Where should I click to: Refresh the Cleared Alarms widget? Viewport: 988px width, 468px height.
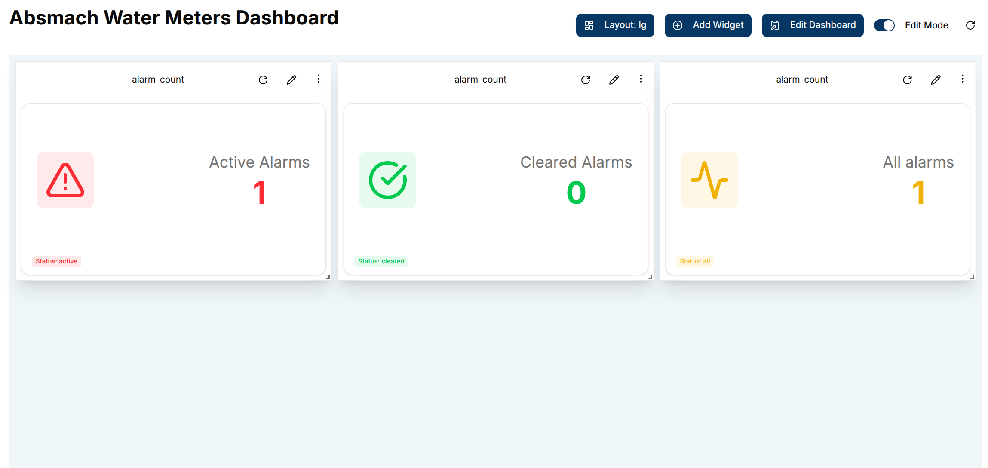click(x=586, y=80)
